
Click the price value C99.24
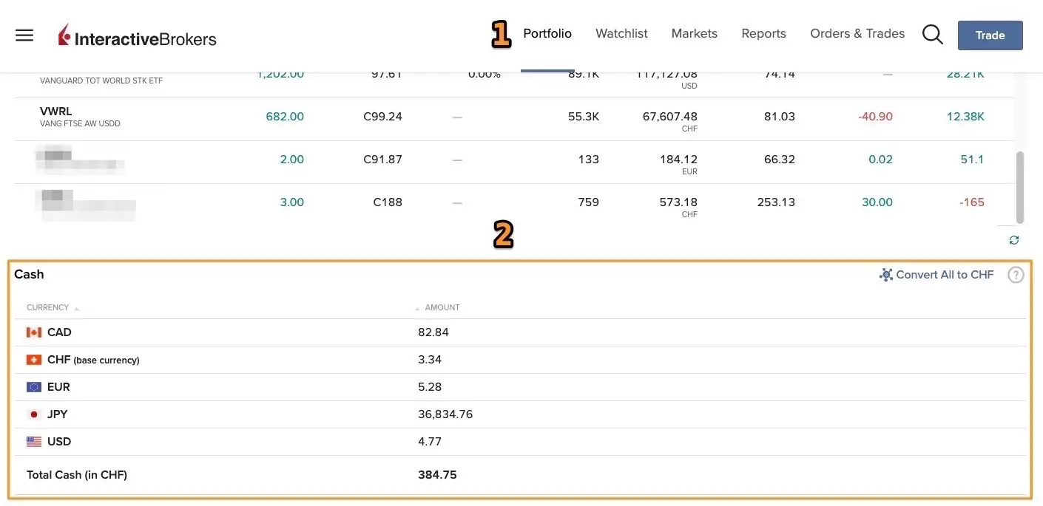pyautogui.click(x=382, y=117)
